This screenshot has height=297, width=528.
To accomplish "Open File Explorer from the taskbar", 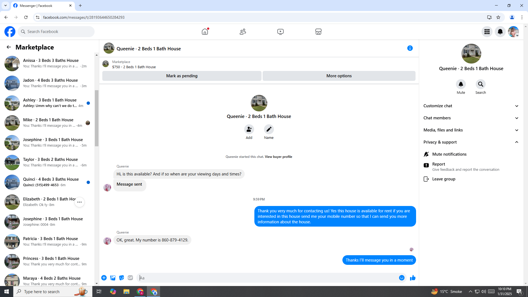I will tap(127, 291).
